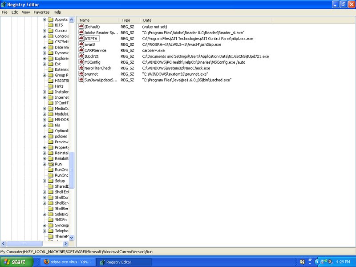Expand the DateTim key
Viewport: 356px width, 267px height.
[x=44, y=47]
